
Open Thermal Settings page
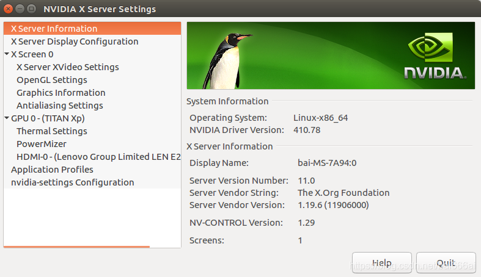(x=92, y=131)
